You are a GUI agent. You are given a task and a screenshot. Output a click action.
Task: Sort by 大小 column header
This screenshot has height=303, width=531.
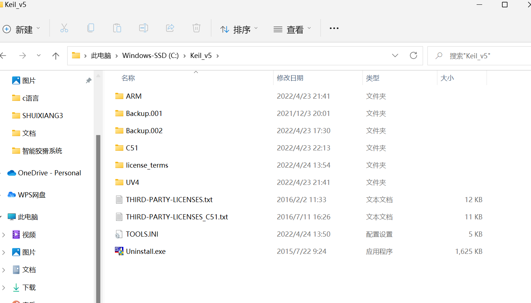pos(447,78)
